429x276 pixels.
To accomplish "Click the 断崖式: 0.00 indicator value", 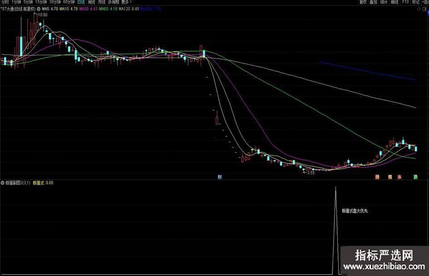I will pos(43,183).
